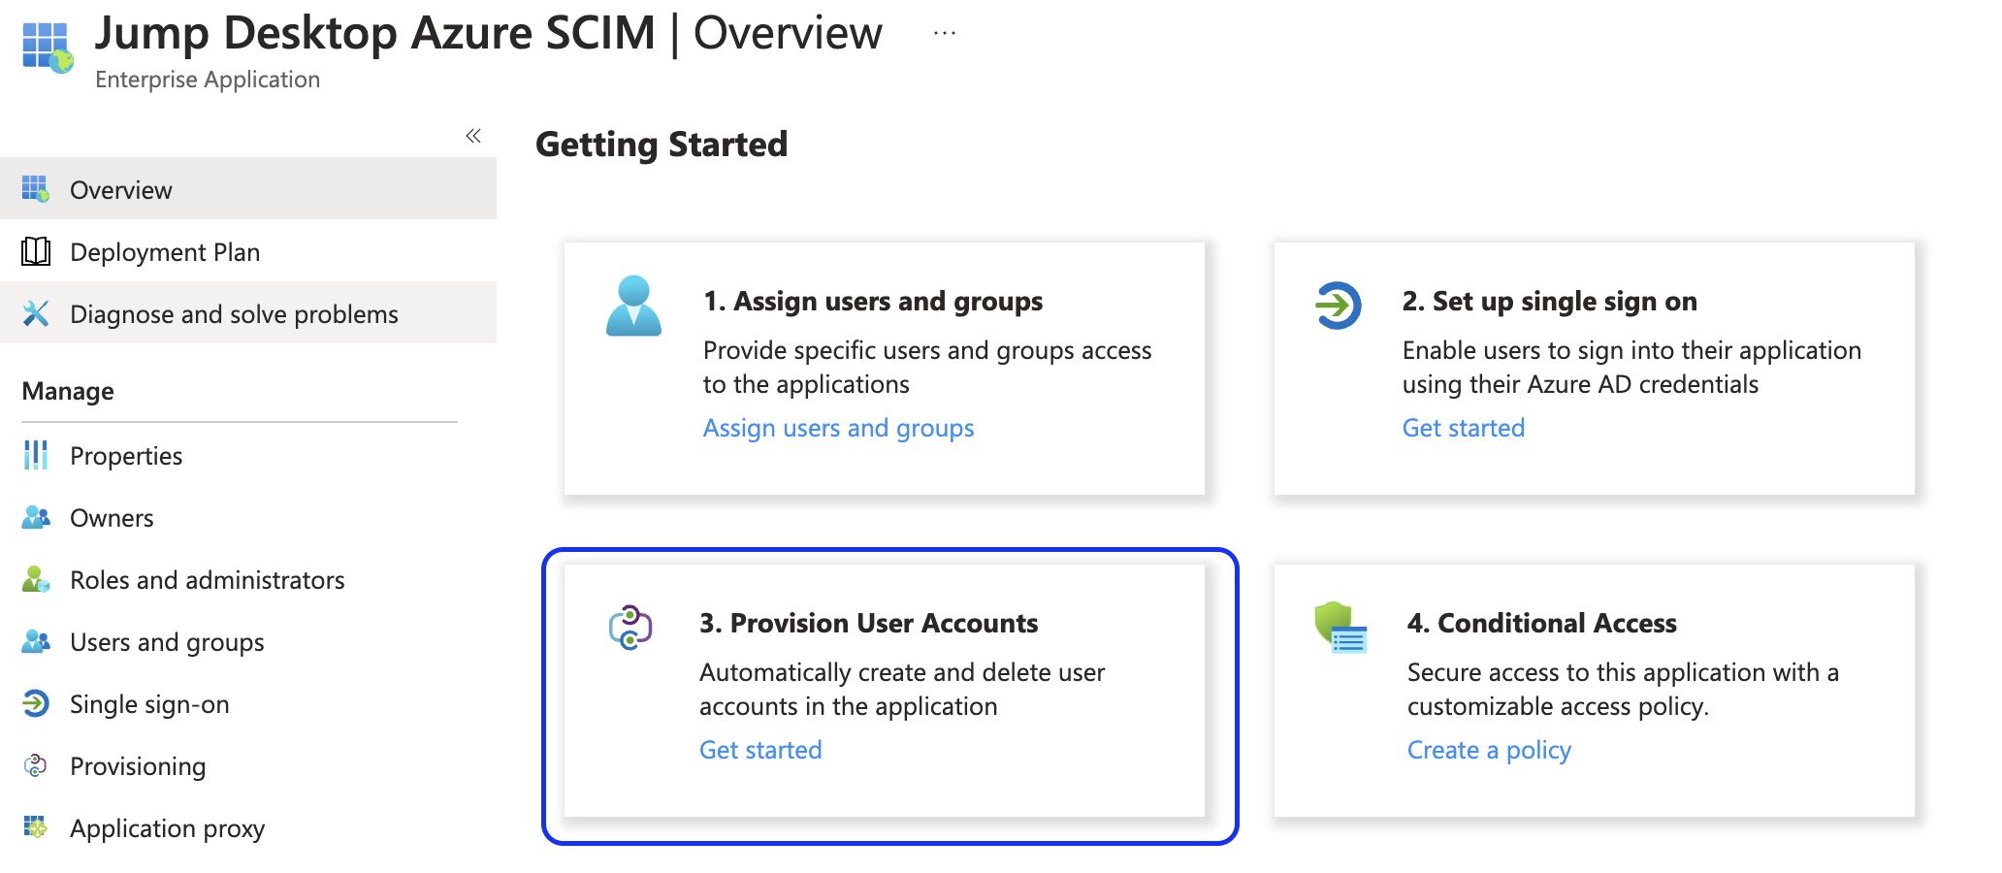Click the Properties bars icon
This screenshot has height=873, width=2002.
(36, 455)
